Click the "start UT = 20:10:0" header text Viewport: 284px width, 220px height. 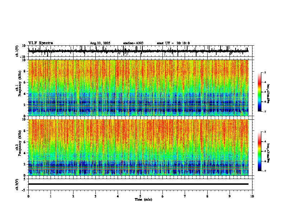pos(173,43)
